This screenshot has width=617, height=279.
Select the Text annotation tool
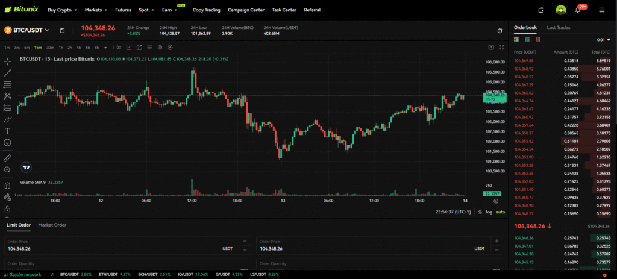click(7, 131)
